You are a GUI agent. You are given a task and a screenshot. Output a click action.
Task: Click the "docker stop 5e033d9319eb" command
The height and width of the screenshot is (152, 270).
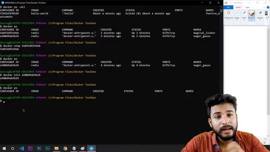[x=22, y=46]
